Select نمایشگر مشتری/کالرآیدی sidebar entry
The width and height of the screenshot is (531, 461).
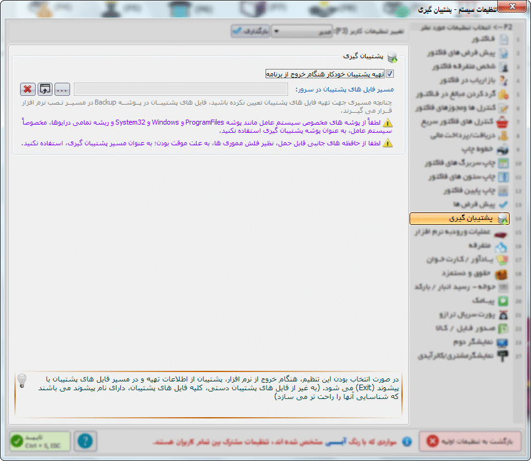[x=463, y=356]
